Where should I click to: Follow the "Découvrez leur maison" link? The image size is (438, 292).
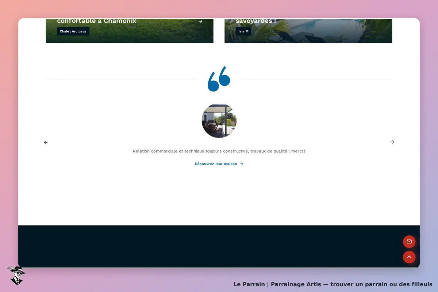click(x=219, y=164)
